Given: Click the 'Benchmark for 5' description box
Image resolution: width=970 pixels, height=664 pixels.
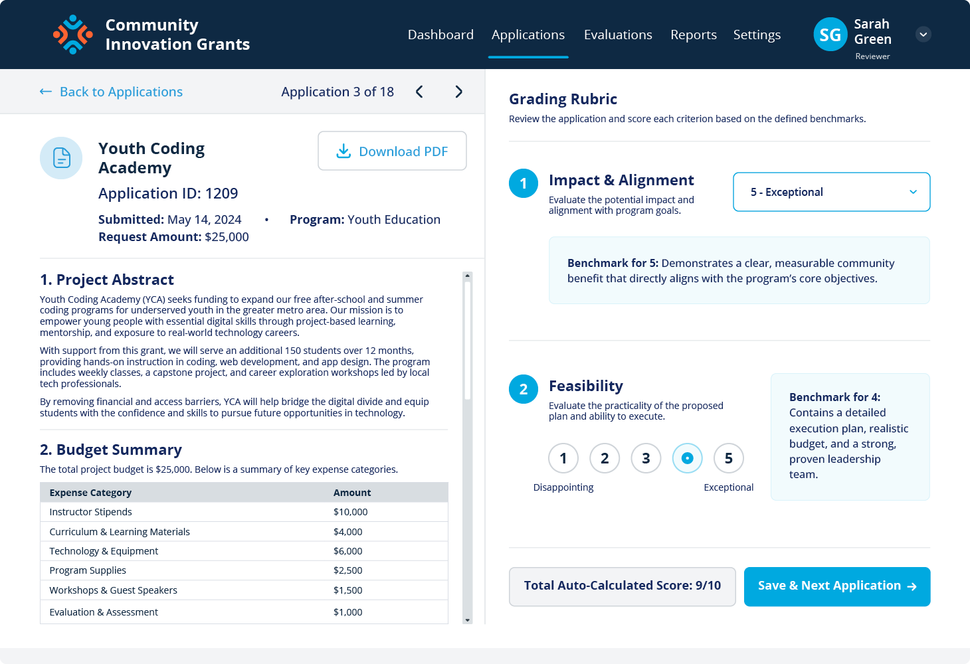Looking at the screenshot, I should click(x=739, y=270).
